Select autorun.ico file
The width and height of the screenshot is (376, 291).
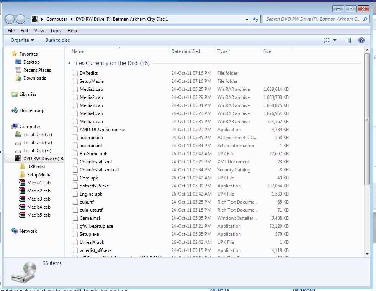click(x=91, y=138)
